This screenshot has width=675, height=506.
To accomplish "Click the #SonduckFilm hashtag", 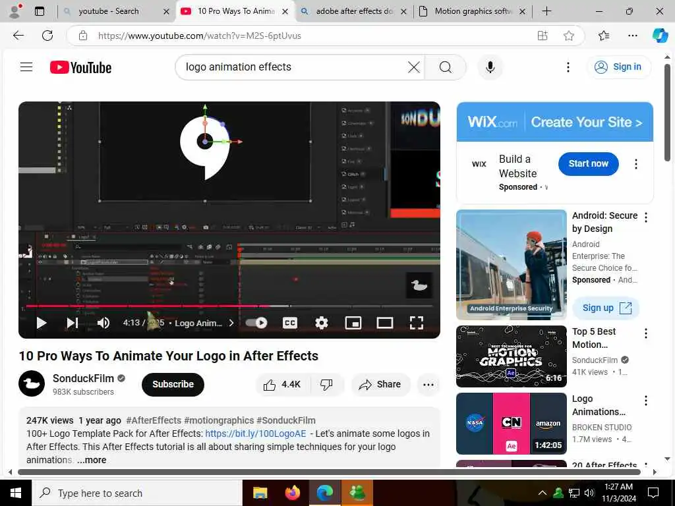I will click(286, 420).
